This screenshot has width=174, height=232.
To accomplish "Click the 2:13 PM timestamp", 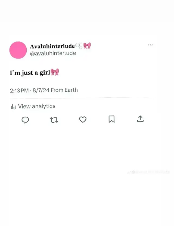I will [19, 90].
